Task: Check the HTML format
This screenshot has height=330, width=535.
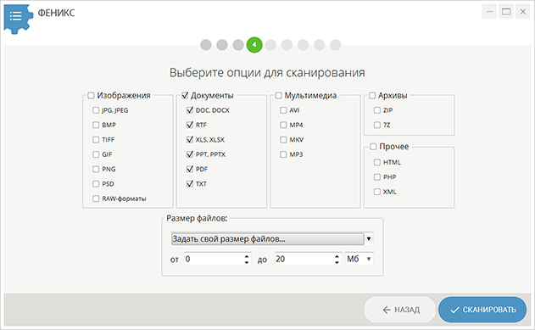Action: tap(377, 162)
